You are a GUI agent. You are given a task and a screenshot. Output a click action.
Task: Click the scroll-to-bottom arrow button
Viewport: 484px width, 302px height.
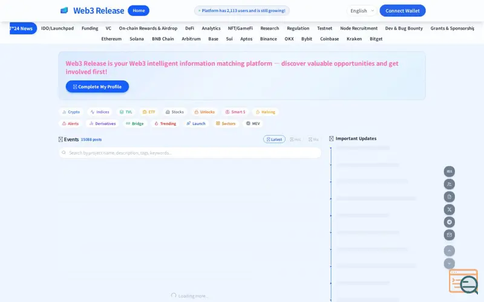tap(449, 263)
